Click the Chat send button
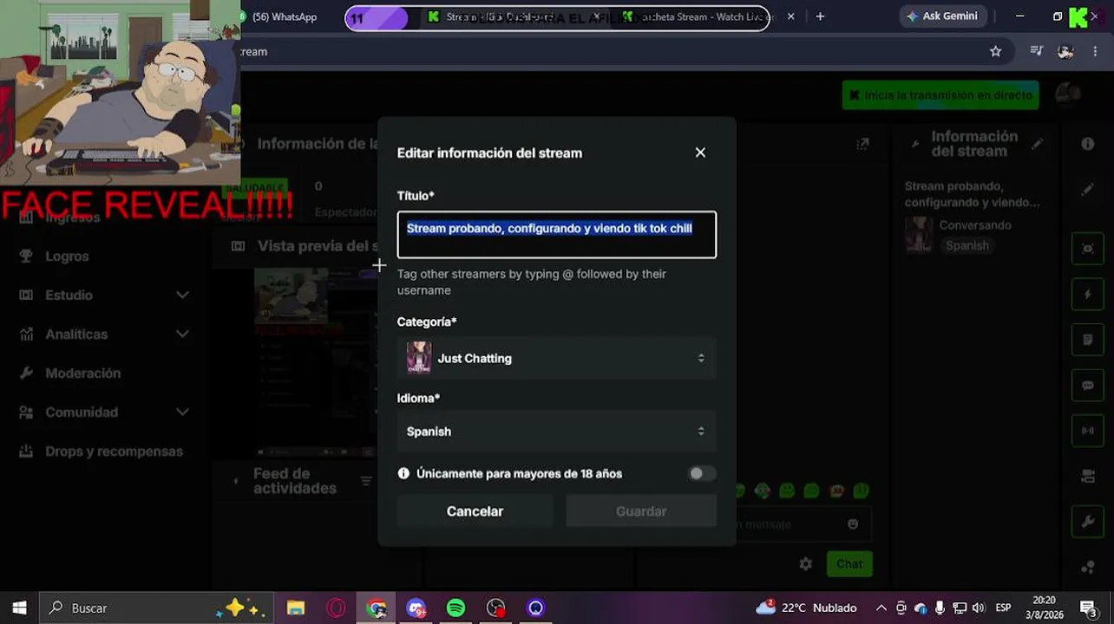Image resolution: width=1114 pixels, height=624 pixels. coord(849,563)
